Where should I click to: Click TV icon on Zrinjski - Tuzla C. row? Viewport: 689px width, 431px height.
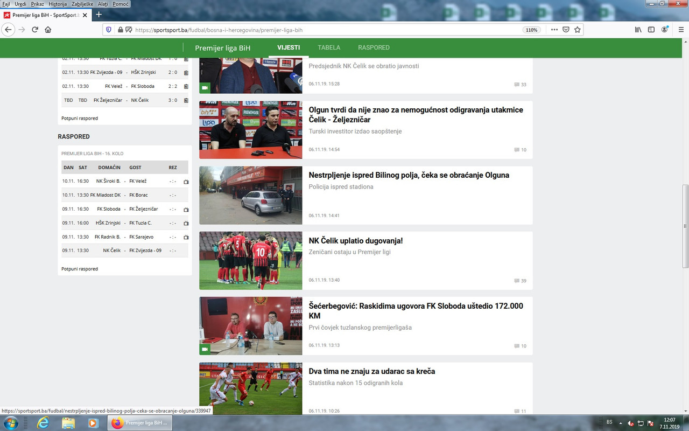point(186,223)
